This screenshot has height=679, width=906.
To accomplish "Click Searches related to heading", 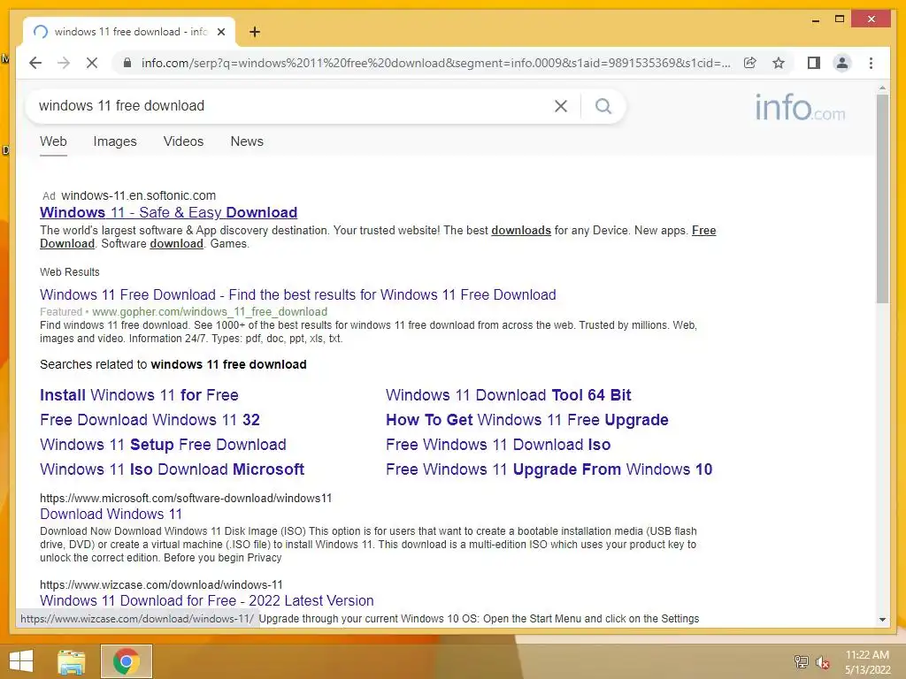I will pos(173,364).
